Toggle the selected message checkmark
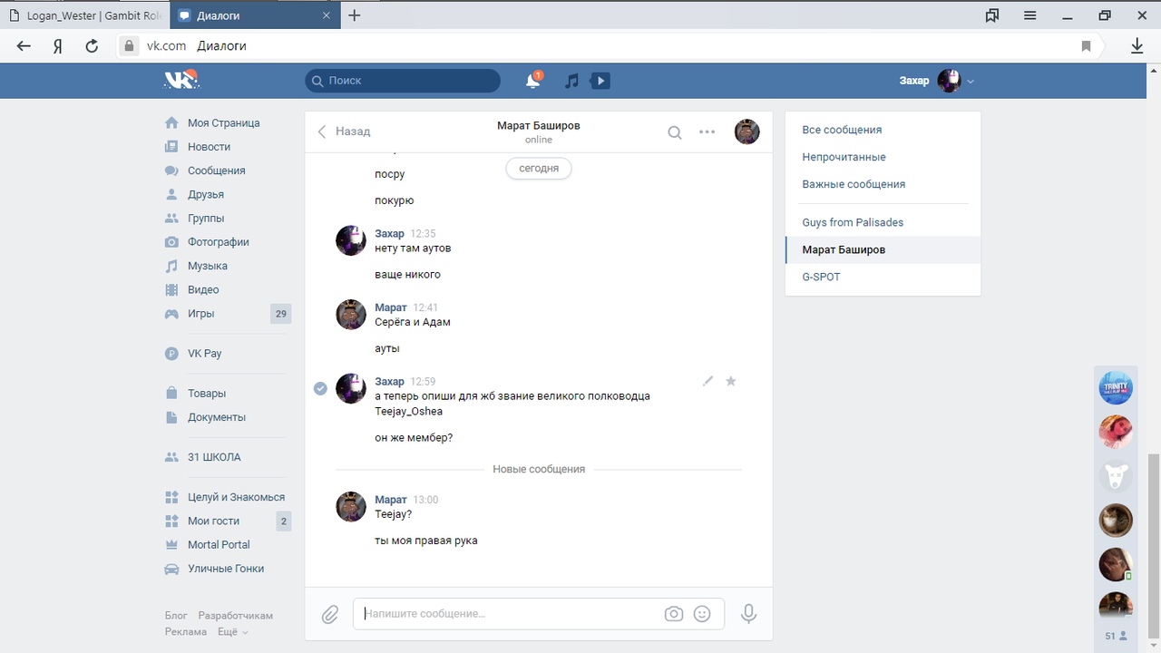1161x653 pixels. [320, 388]
